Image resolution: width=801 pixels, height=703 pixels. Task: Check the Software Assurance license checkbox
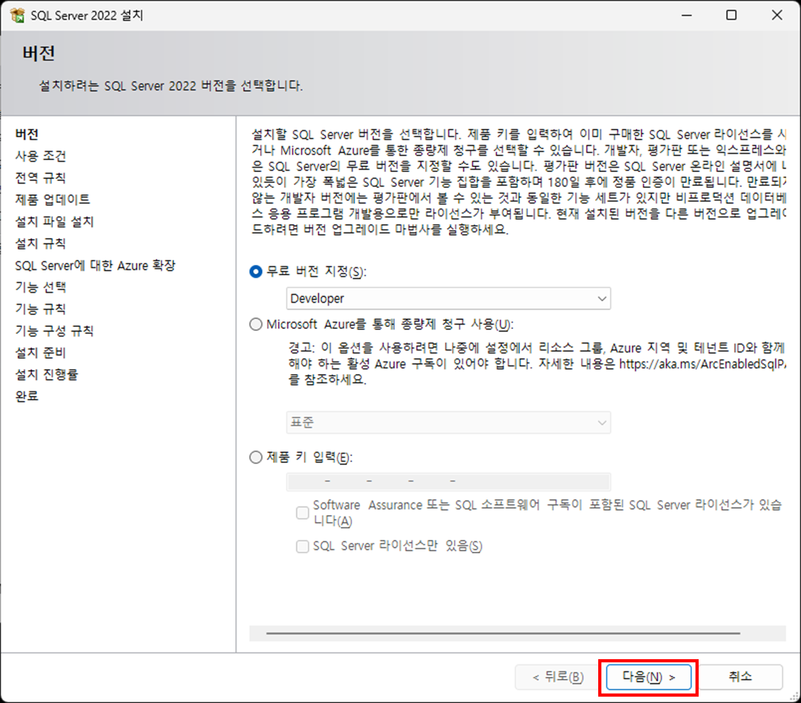(x=303, y=512)
